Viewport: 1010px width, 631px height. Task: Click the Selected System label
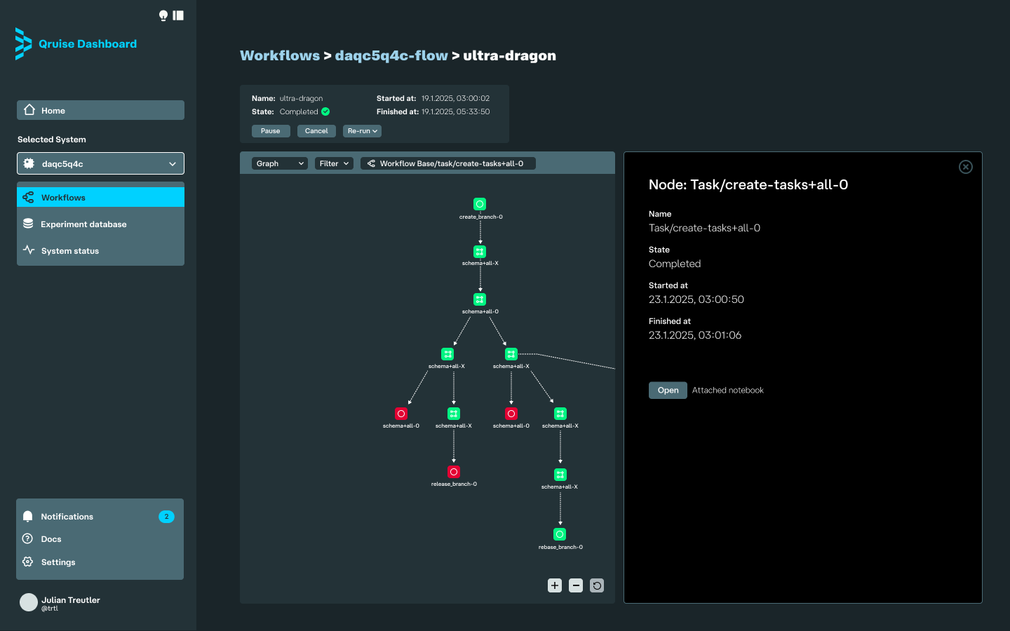point(52,140)
